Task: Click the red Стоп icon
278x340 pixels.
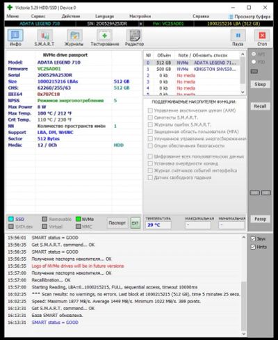Action: pyautogui.click(x=262, y=35)
